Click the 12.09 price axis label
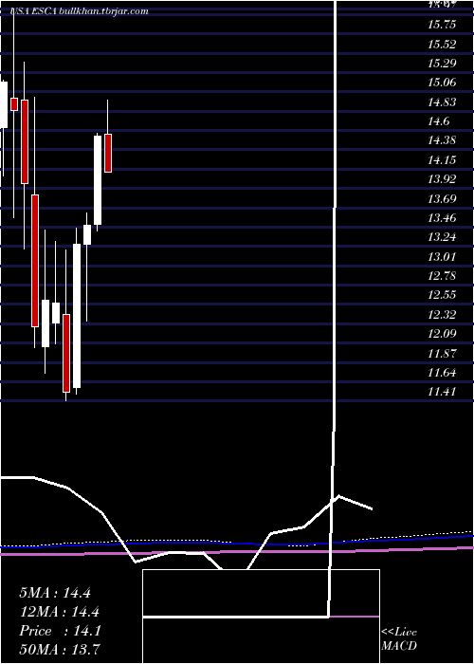This screenshot has height=664, width=474. coord(442,334)
